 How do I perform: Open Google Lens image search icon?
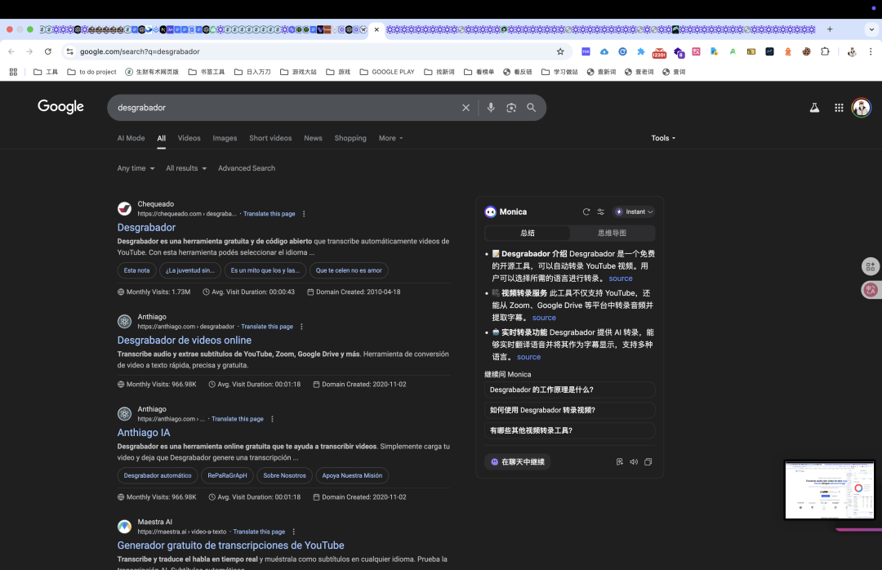click(511, 108)
